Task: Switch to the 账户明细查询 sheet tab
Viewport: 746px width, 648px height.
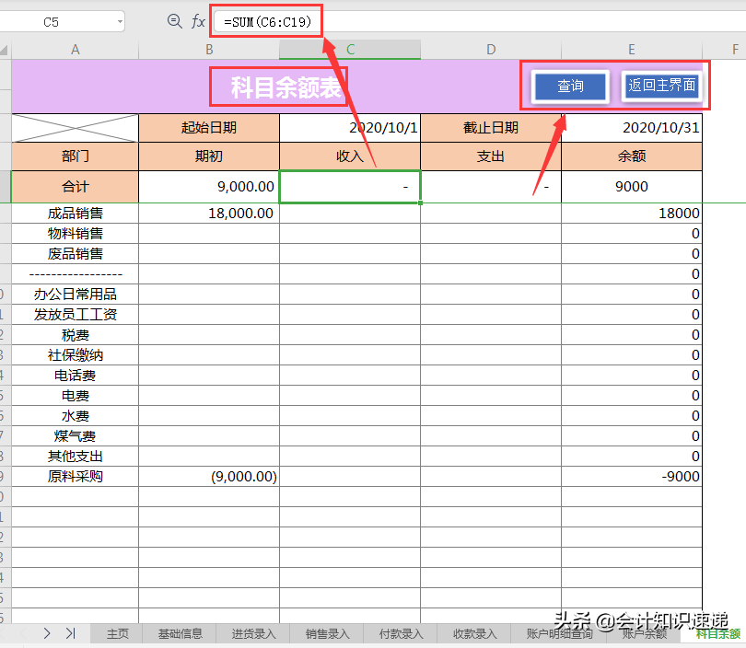Action: [x=560, y=634]
